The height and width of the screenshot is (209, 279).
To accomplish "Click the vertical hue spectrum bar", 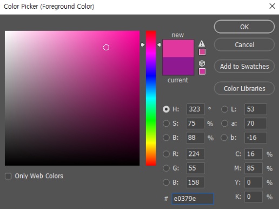I will coord(151,98).
